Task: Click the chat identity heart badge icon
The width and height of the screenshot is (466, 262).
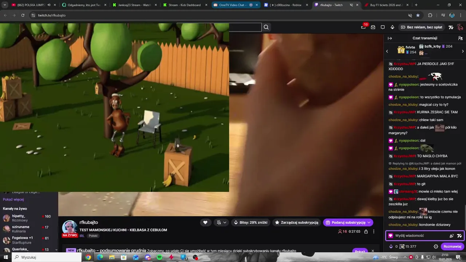Action: pyautogui.click(x=391, y=236)
